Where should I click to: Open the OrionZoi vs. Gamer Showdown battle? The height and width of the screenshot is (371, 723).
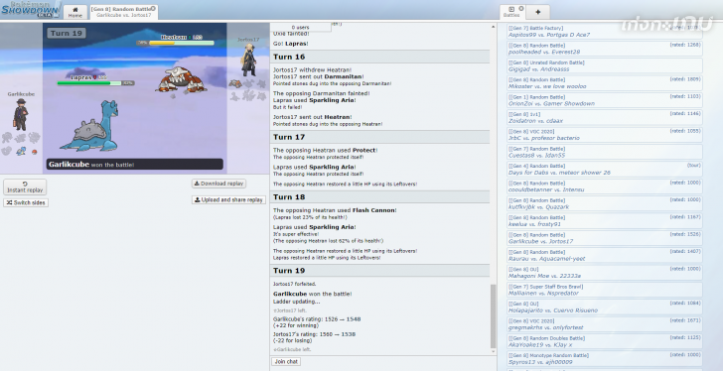point(605,100)
